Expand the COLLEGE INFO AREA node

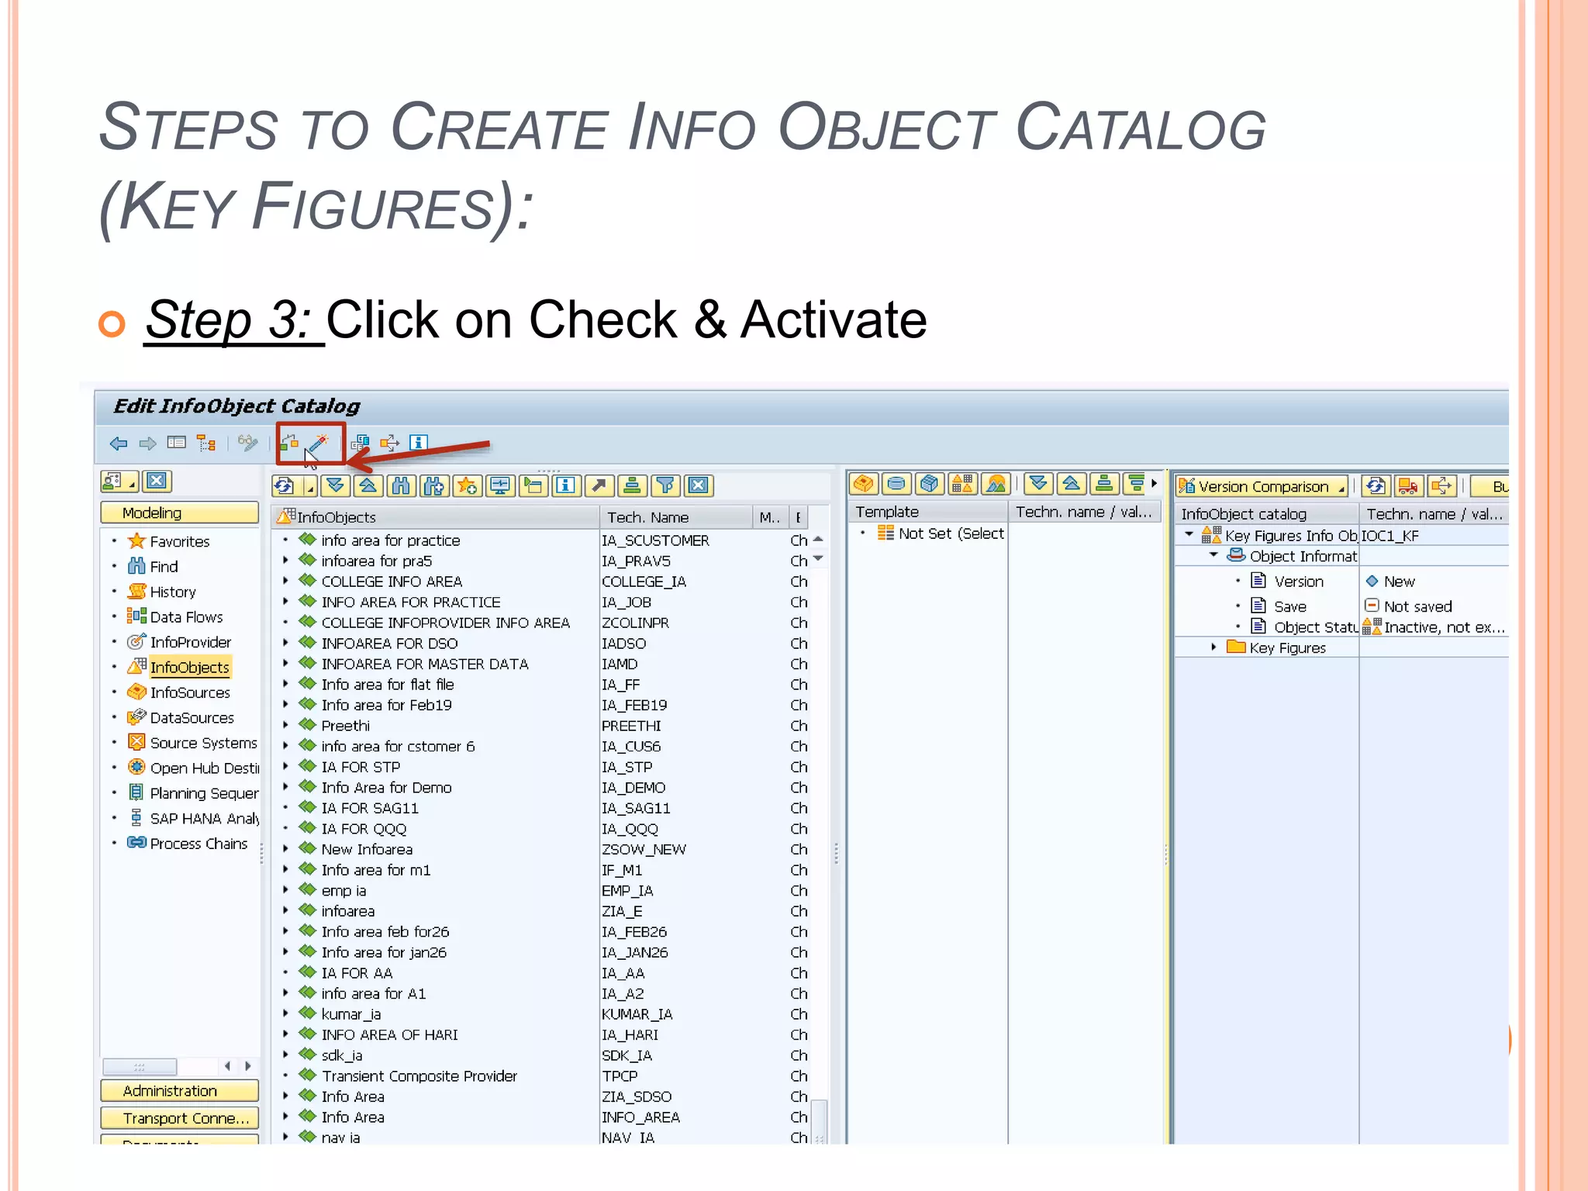pyautogui.click(x=285, y=582)
